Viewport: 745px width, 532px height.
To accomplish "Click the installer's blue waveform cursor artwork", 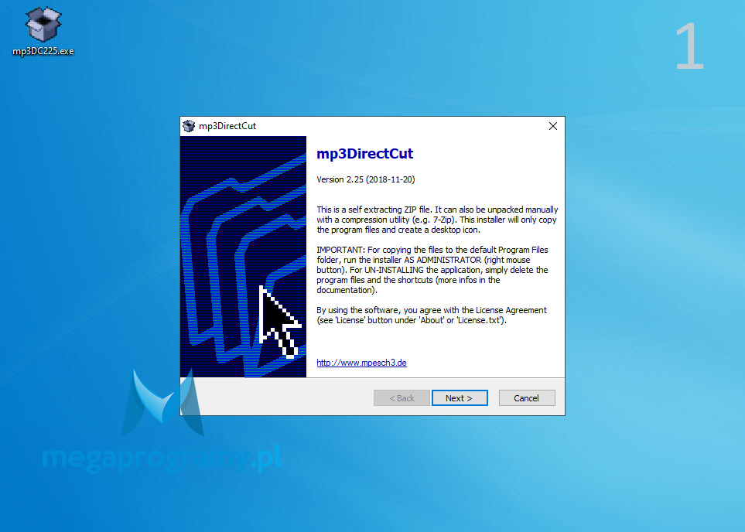I will click(x=243, y=257).
